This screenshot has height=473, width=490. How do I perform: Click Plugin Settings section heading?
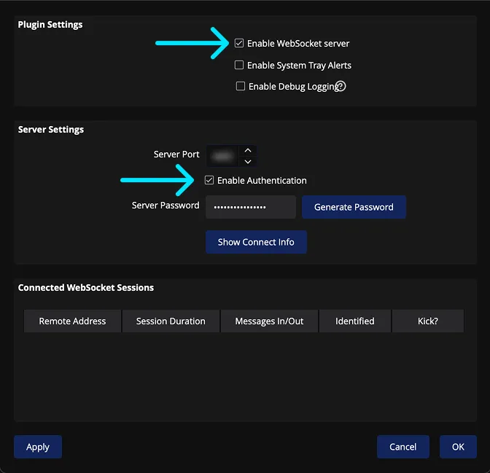coord(50,25)
